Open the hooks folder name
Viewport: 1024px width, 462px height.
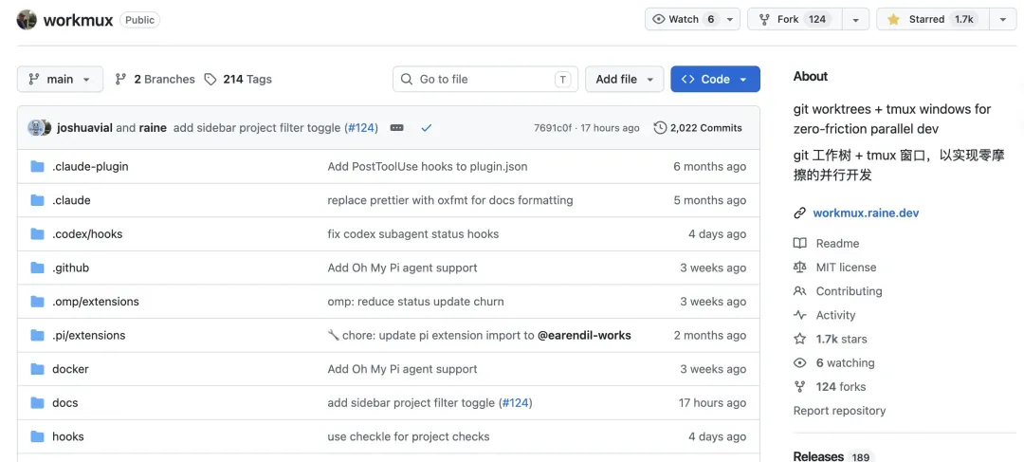pyautogui.click(x=68, y=436)
